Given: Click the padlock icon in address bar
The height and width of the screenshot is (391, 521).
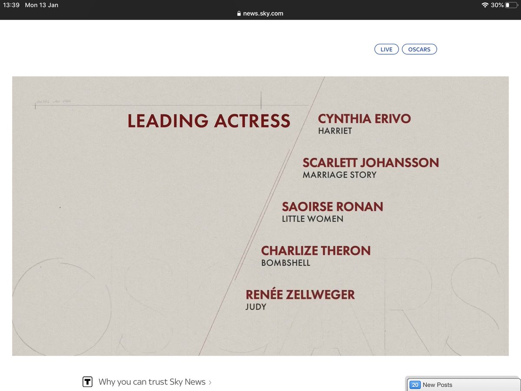Looking at the screenshot, I should 239,13.
